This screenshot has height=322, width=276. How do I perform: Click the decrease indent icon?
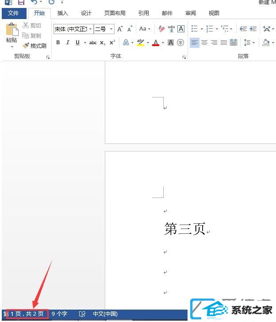point(243,29)
